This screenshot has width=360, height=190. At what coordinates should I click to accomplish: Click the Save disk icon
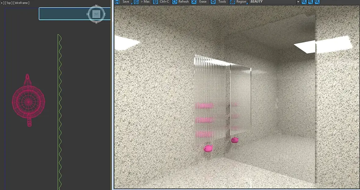(x=117, y=2)
